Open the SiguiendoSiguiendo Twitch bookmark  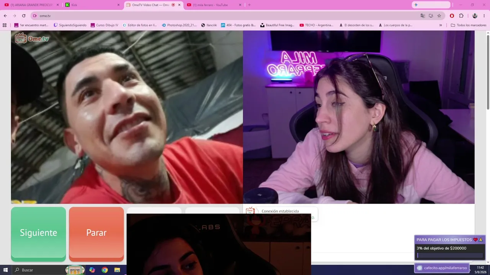(x=70, y=25)
